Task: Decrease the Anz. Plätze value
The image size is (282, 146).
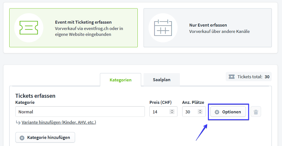Action: point(200,113)
